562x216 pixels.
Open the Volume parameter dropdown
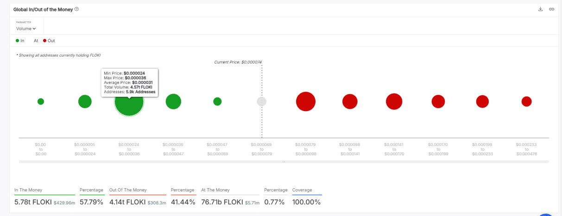coord(26,29)
